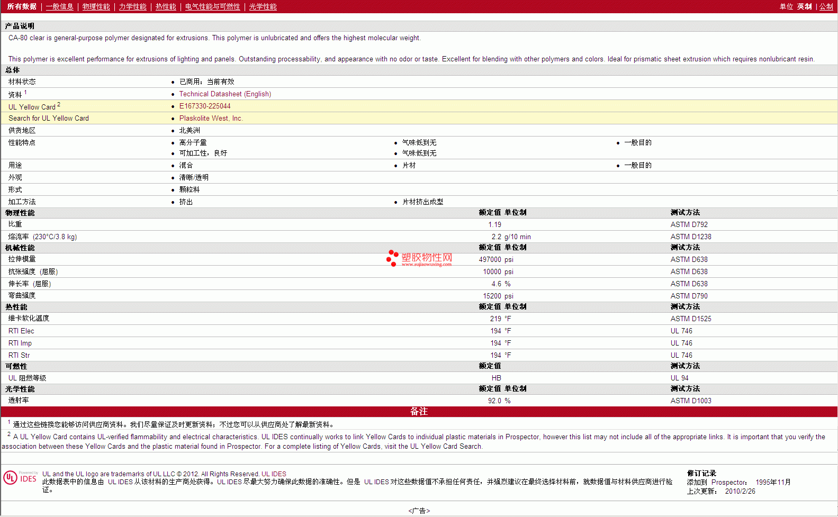The image size is (838, 517).
Task: Click the 片材挤出成型 processing method
Action: click(x=422, y=202)
